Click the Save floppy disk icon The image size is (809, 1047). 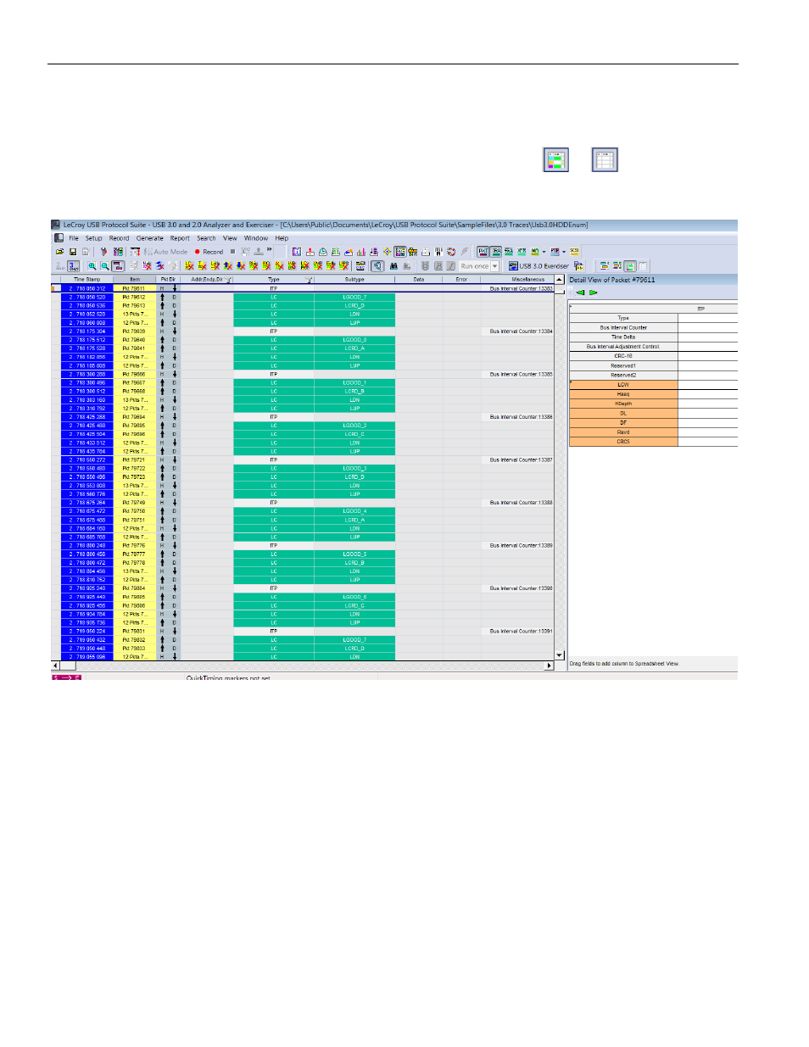[x=73, y=252]
